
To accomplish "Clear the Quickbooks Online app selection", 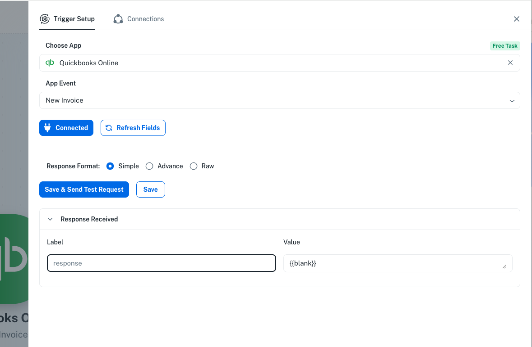I will pyautogui.click(x=510, y=63).
